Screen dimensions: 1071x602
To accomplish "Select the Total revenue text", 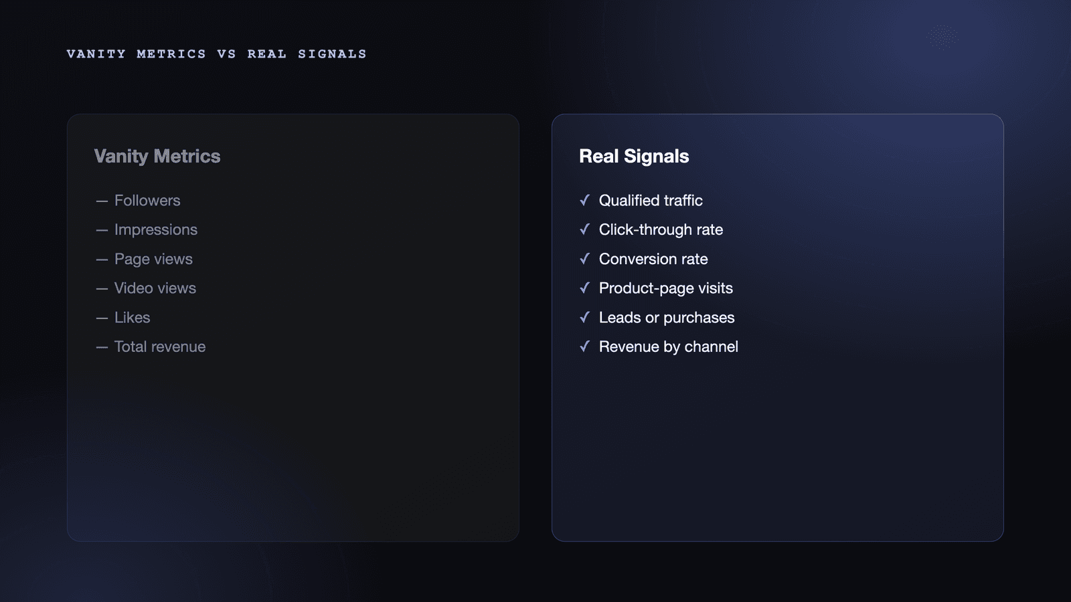I will point(160,346).
